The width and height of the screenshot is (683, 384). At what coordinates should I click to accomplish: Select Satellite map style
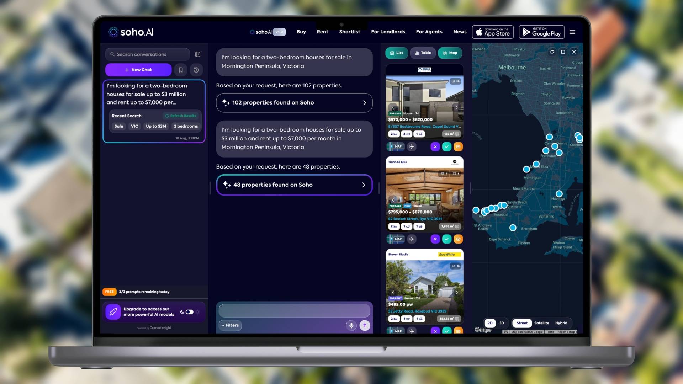(541, 323)
